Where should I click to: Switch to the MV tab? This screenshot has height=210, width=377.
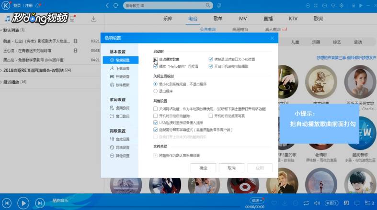243,19
